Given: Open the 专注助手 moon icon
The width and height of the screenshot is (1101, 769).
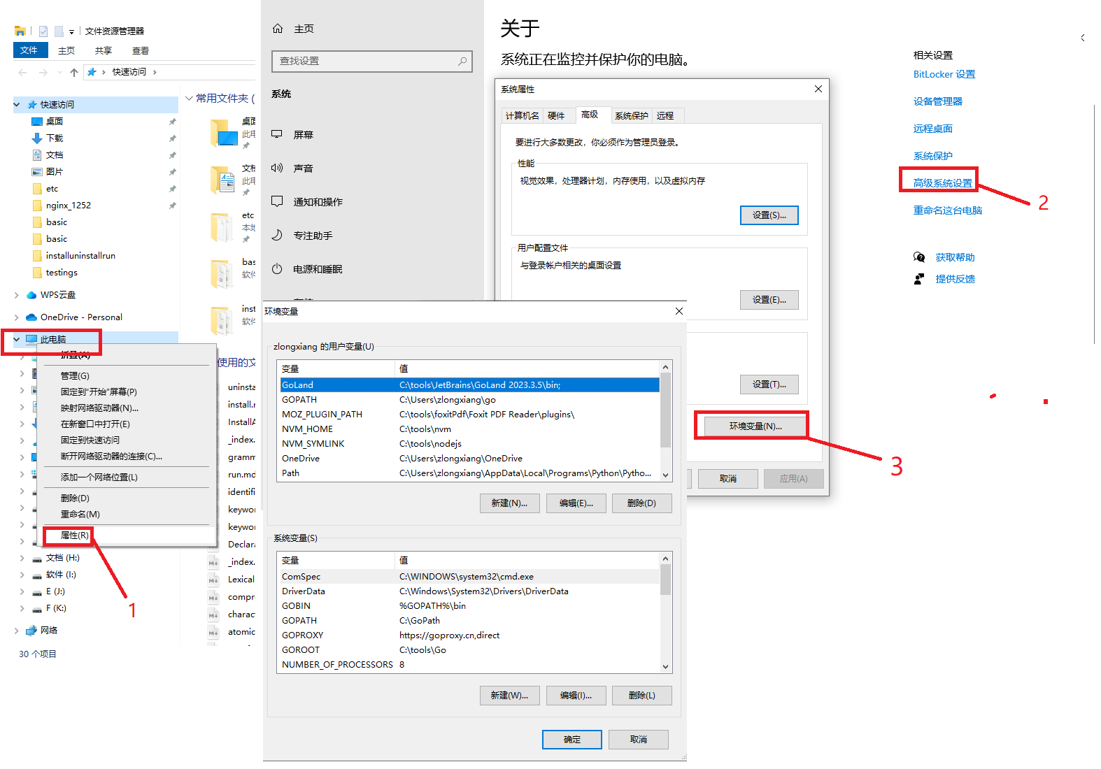Looking at the screenshot, I should point(277,235).
